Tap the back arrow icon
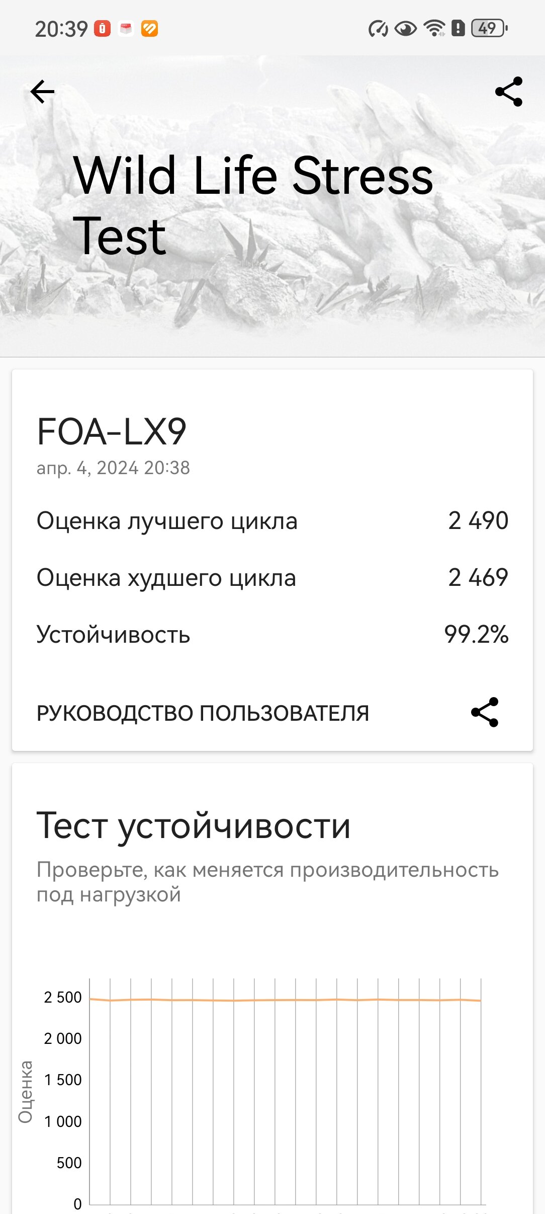Screen dimensions: 545x1214 click(42, 92)
